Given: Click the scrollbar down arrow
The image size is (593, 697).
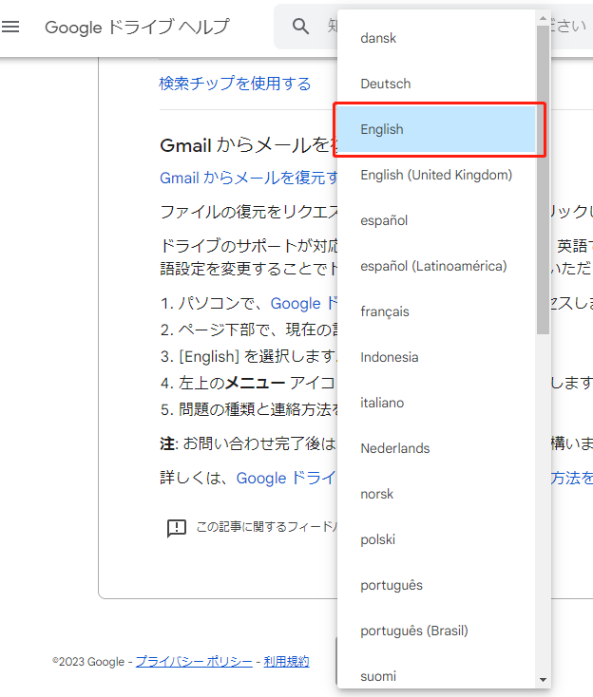Looking at the screenshot, I should click(x=543, y=680).
